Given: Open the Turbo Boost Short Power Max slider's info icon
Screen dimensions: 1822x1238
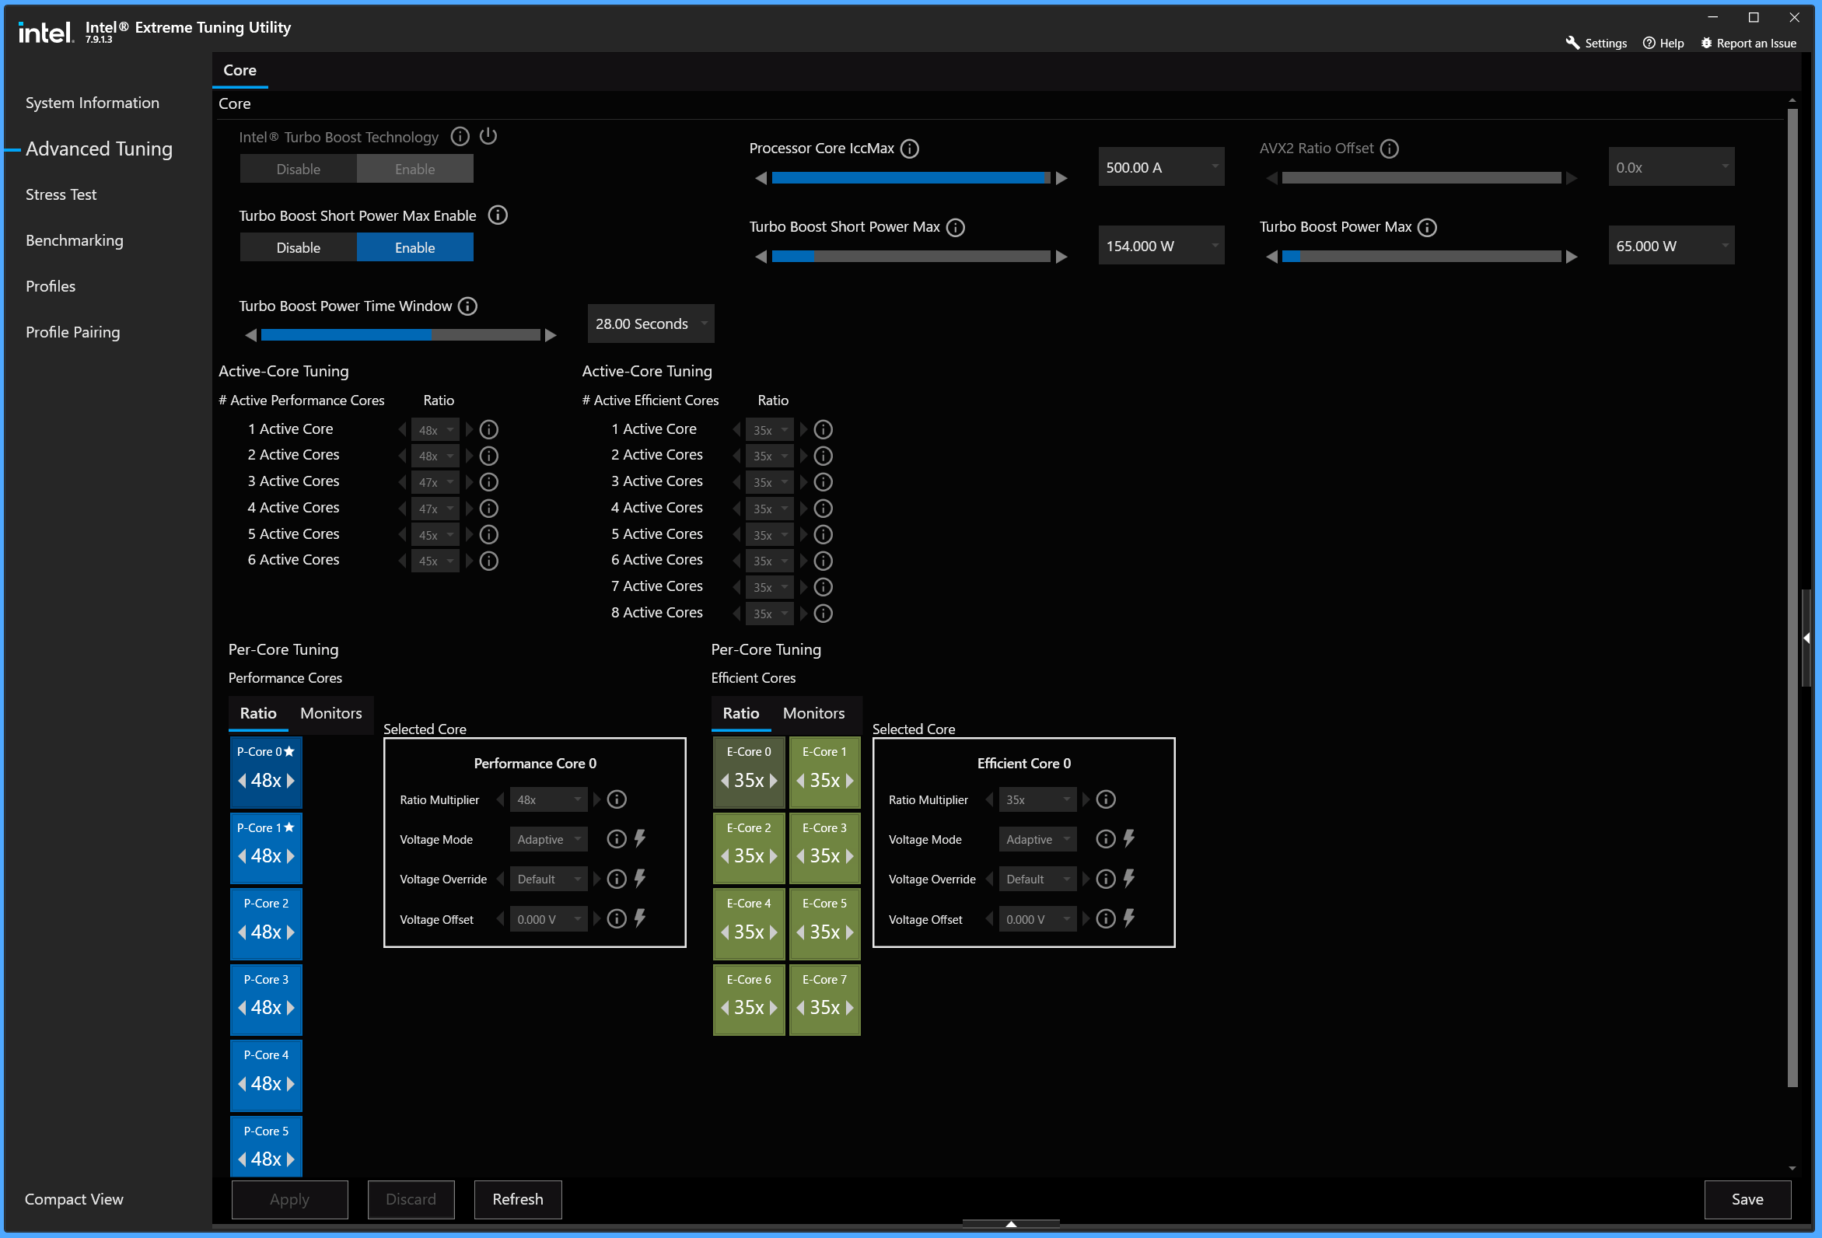Looking at the screenshot, I should tap(956, 227).
